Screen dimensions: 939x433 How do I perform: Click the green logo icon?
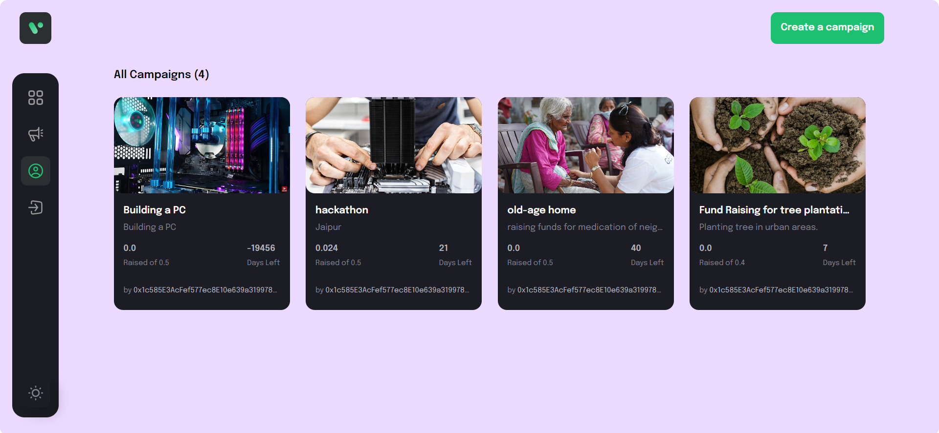coord(35,28)
